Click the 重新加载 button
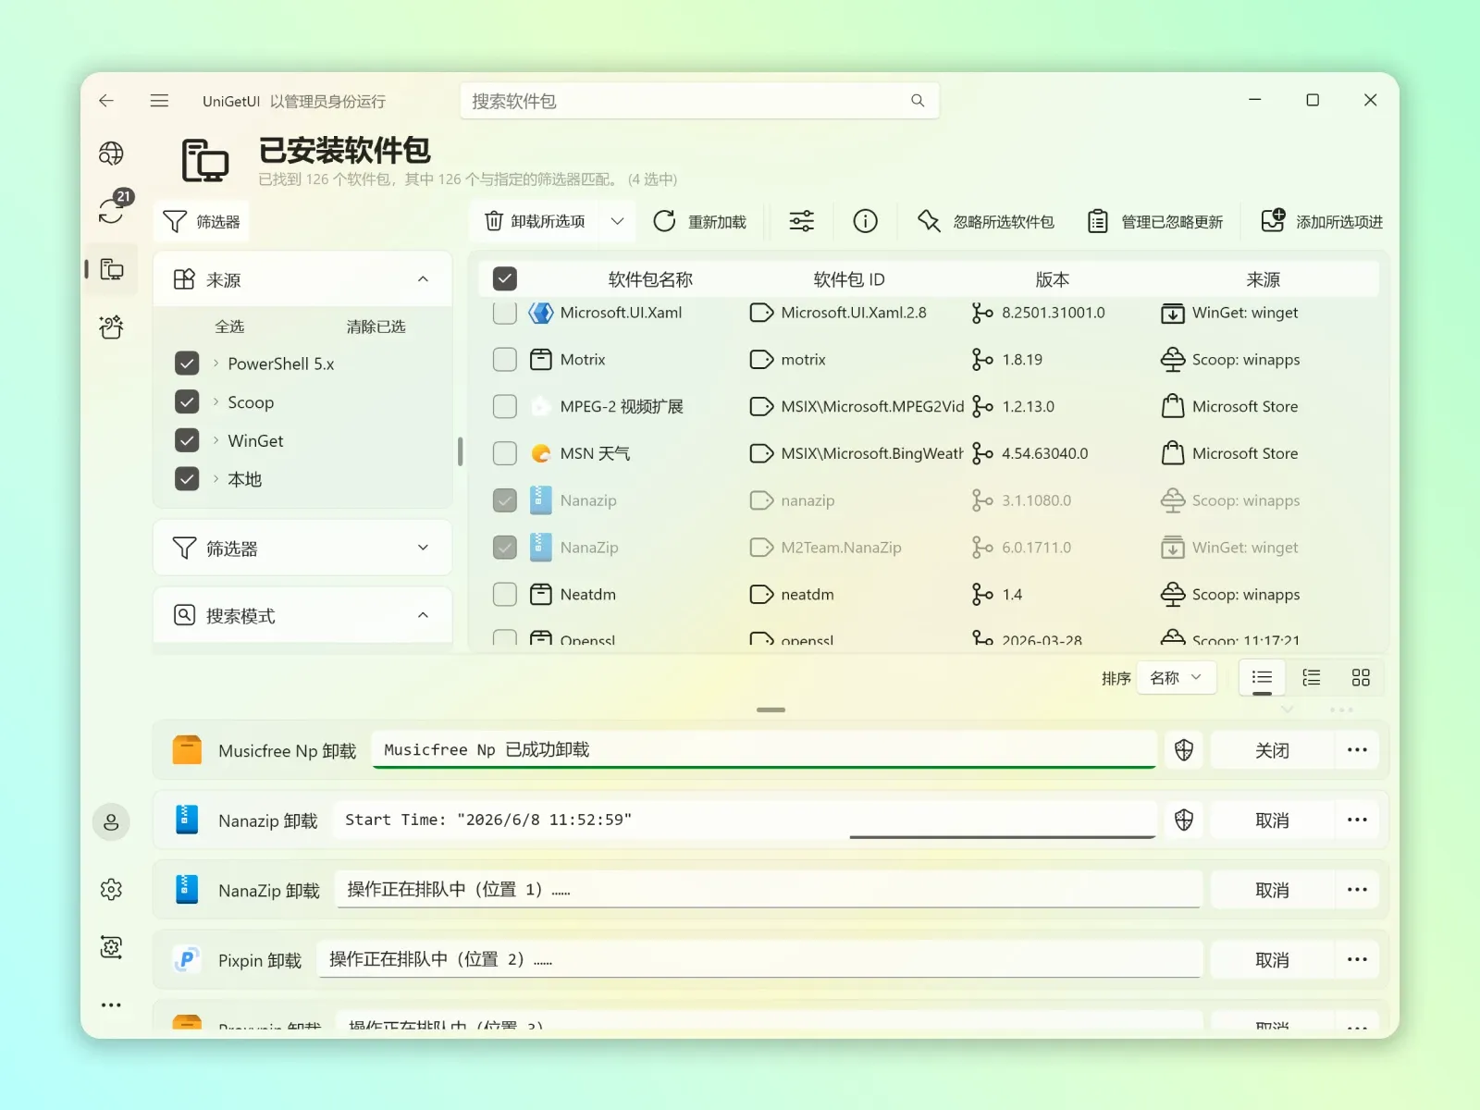Screen dimensions: 1480x1110 [x=699, y=221]
